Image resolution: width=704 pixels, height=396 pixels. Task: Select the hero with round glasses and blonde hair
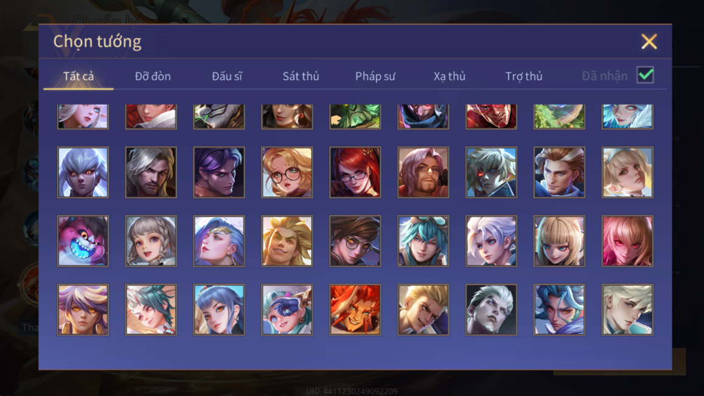tap(287, 172)
